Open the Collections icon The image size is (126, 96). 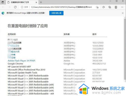pyautogui.click(x=110, y=7)
